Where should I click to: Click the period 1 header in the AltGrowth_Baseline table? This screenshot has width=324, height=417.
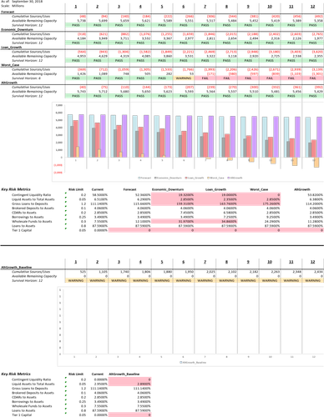[x=76, y=262]
